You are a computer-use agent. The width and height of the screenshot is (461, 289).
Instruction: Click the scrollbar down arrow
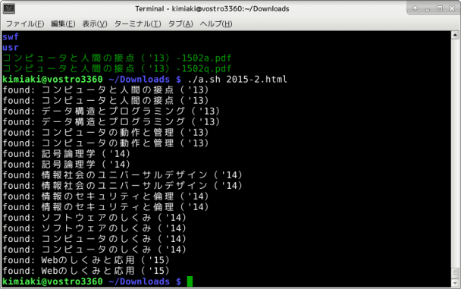pyautogui.click(x=455, y=283)
